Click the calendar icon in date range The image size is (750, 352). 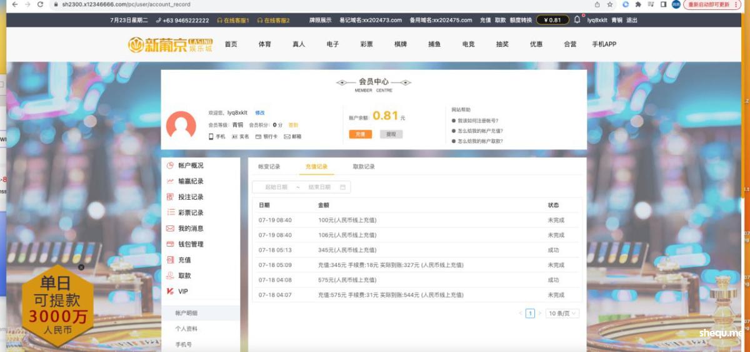[x=342, y=187]
